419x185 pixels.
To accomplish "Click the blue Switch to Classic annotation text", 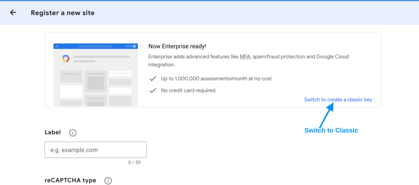I will 331,130.
